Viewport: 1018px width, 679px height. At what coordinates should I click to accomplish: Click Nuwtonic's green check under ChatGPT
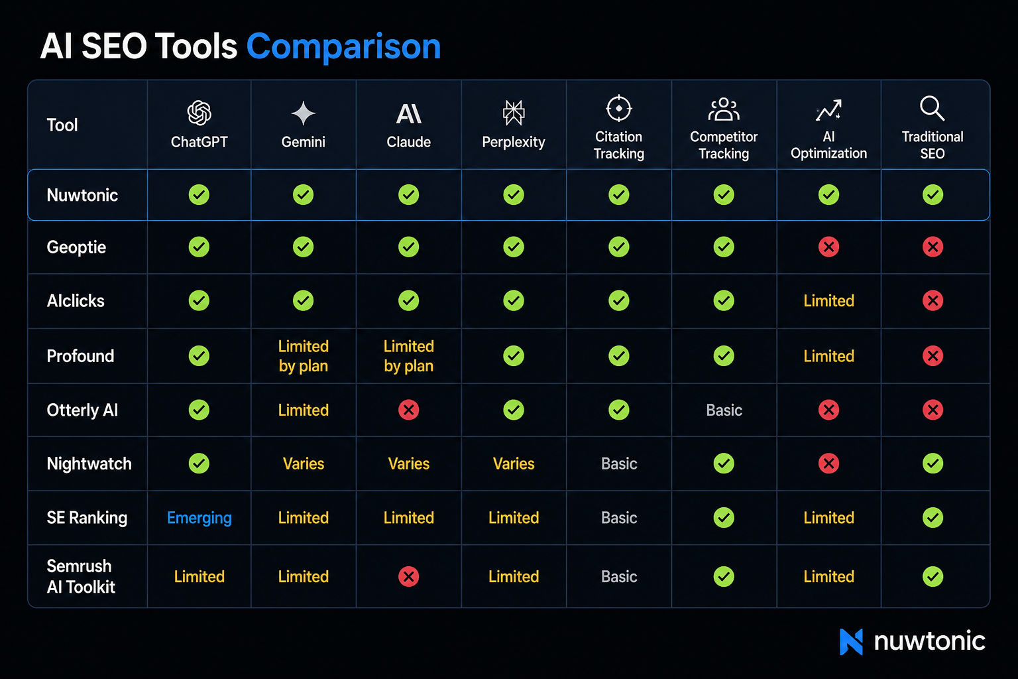click(199, 195)
